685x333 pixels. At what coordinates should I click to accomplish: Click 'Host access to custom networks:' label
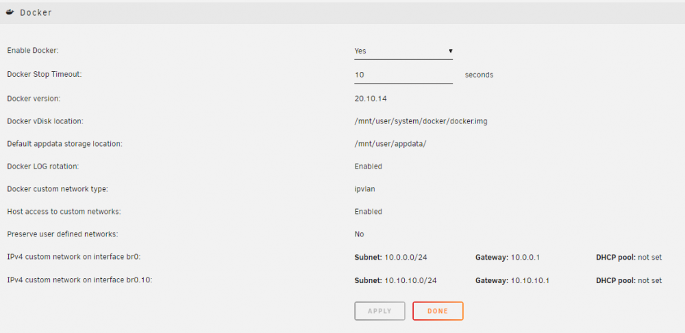(64, 212)
